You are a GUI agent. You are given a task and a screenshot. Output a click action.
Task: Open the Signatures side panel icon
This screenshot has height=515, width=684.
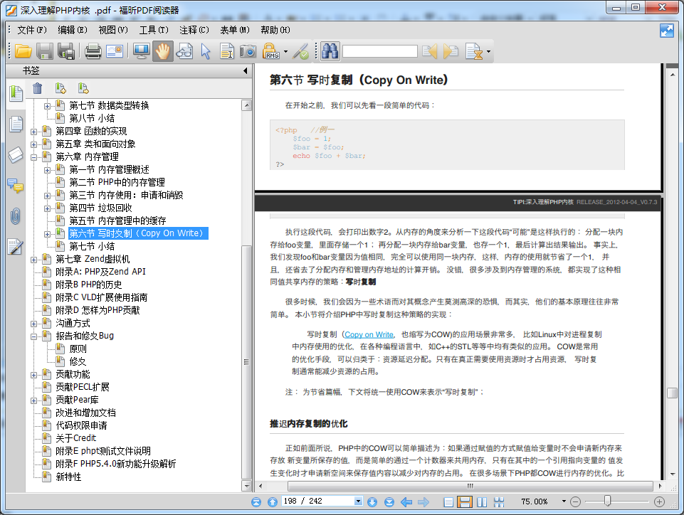(x=16, y=247)
